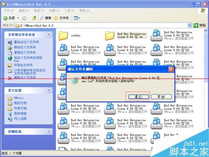Click 共享此文件夹 link
Viewport: 209px width, 157px height.
tap(23, 65)
